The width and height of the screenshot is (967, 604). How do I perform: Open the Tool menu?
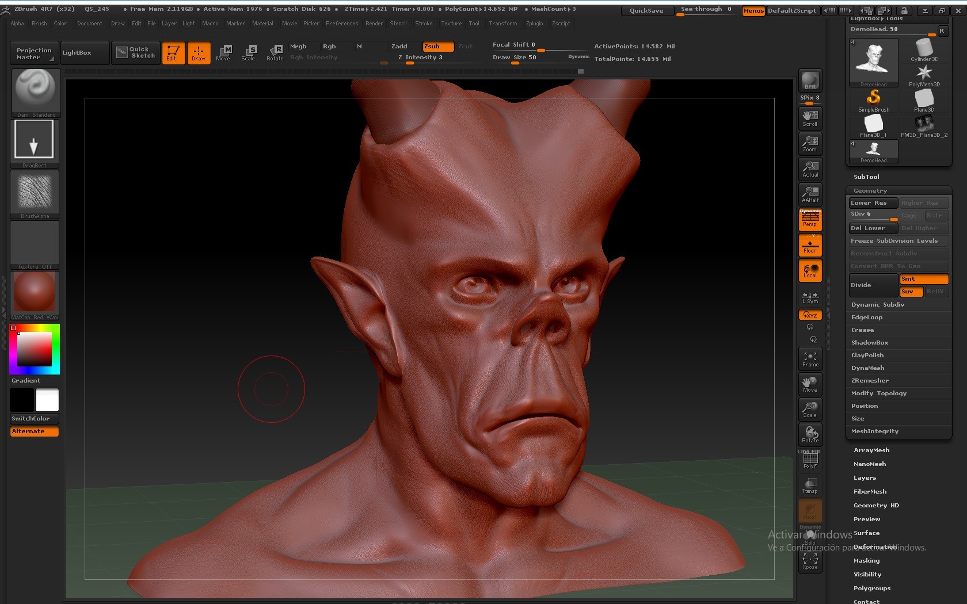474,24
